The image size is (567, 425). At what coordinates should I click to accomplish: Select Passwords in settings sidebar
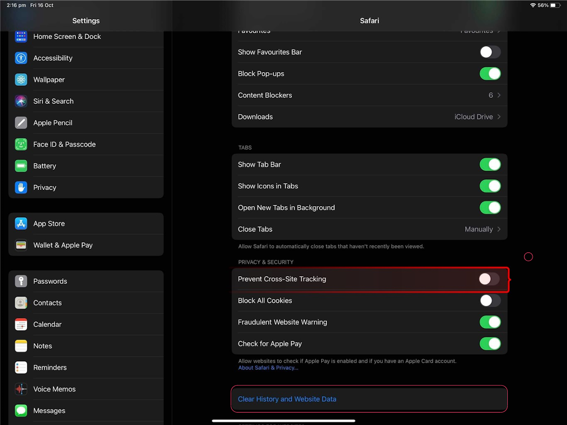50,281
